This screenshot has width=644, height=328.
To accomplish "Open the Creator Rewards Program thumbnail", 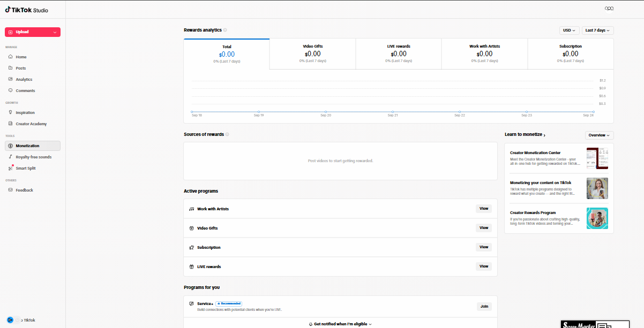I will (x=597, y=218).
